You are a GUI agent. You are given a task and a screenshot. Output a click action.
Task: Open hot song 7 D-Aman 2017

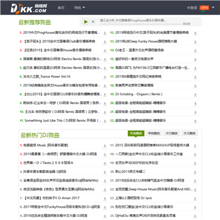[x=51, y=198]
